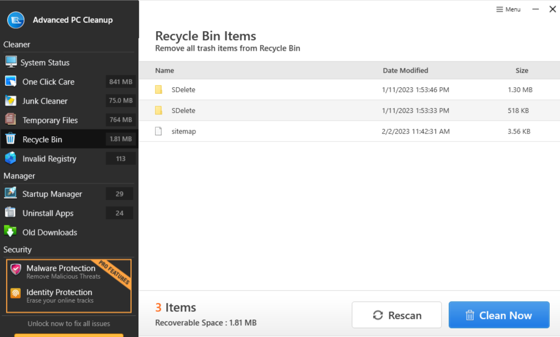
Task: Click the 1.81 MB Recycle Bin badge
Action: click(121, 139)
